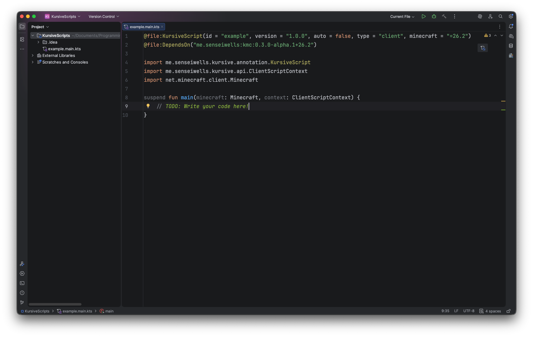
Task: Open the Structure tool window
Action: [22, 39]
